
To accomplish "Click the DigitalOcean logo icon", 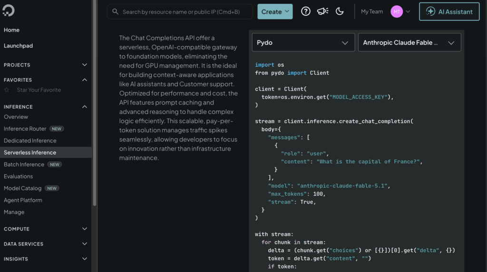I will [9, 10].
